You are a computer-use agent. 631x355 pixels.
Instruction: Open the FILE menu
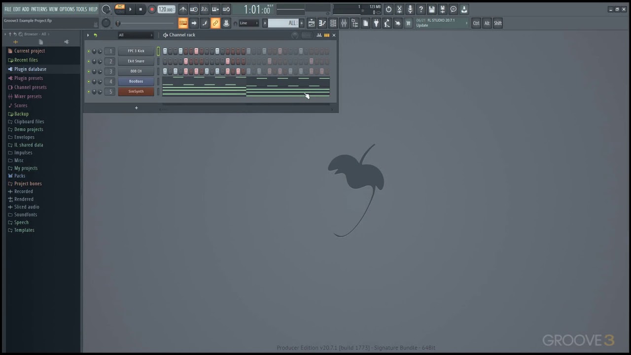tap(8, 9)
